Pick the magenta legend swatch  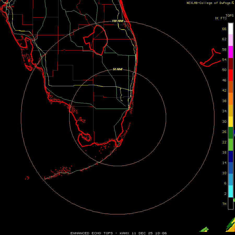[231, 52]
